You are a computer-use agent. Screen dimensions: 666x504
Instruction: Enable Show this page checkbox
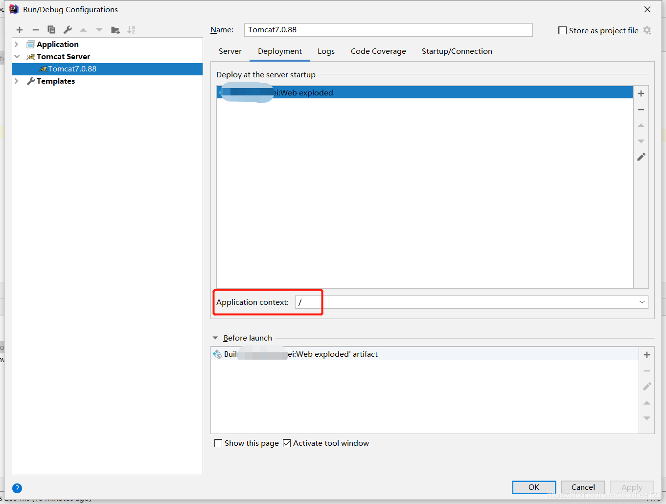[x=218, y=443]
